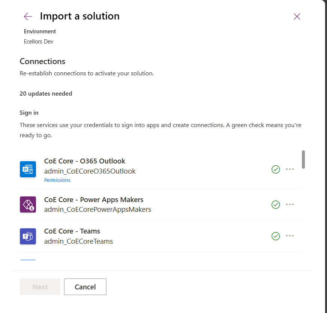This screenshot has width=327, height=313.
Task: Click the Import a solution heading
Action: [x=80, y=16]
